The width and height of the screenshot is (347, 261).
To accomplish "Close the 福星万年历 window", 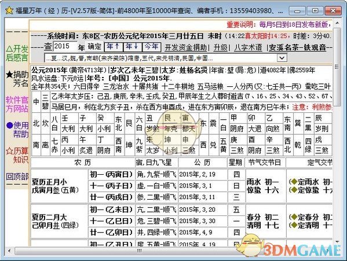I will click(333, 10).
